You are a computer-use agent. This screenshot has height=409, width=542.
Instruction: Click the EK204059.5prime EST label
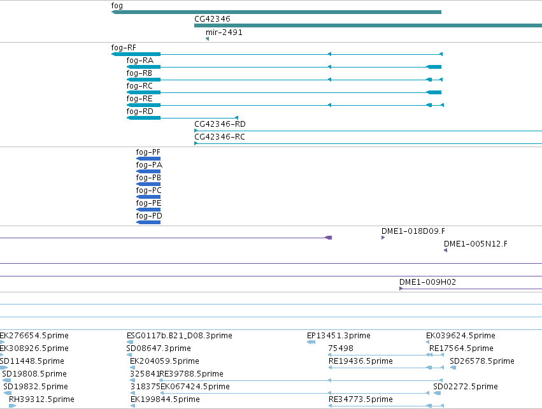click(x=164, y=361)
